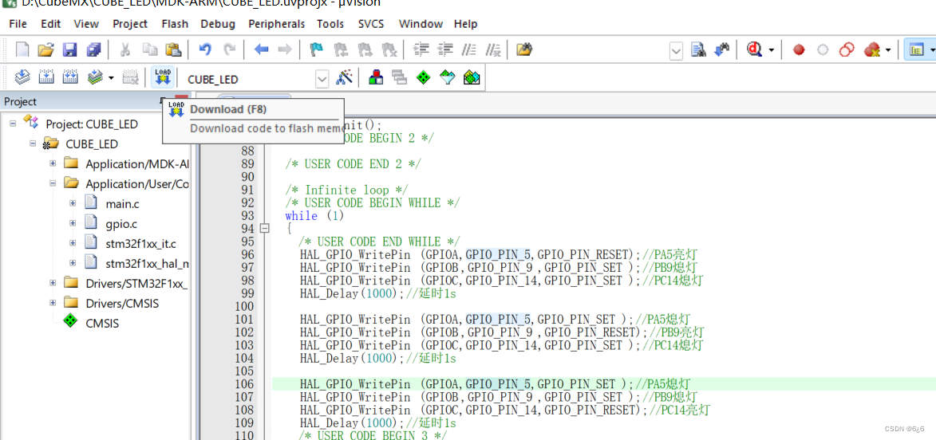Expand the main.c include list

pyautogui.click(x=73, y=203)
